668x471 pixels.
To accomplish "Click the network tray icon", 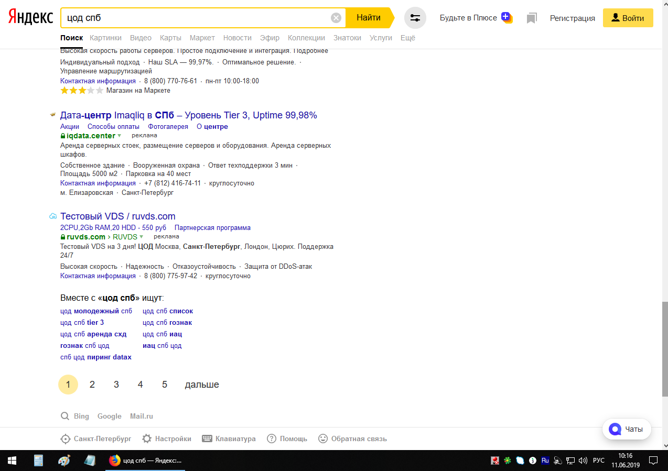I will click(570, 461).
